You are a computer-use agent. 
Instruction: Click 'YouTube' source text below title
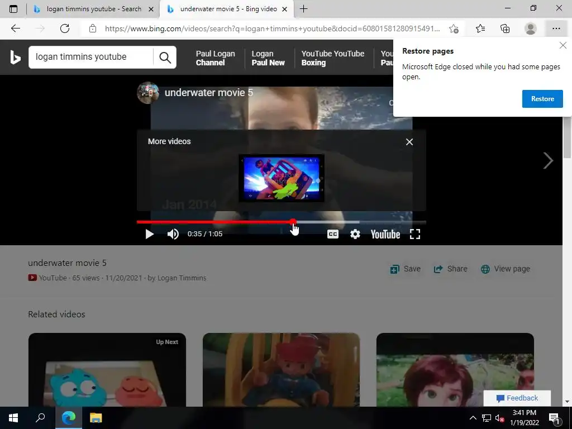[x=53, y=278]
